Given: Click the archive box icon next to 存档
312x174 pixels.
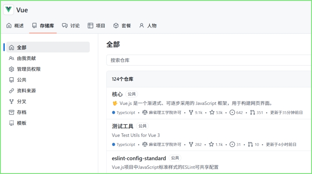Looking at the screenshot, I should click(12, 112).
